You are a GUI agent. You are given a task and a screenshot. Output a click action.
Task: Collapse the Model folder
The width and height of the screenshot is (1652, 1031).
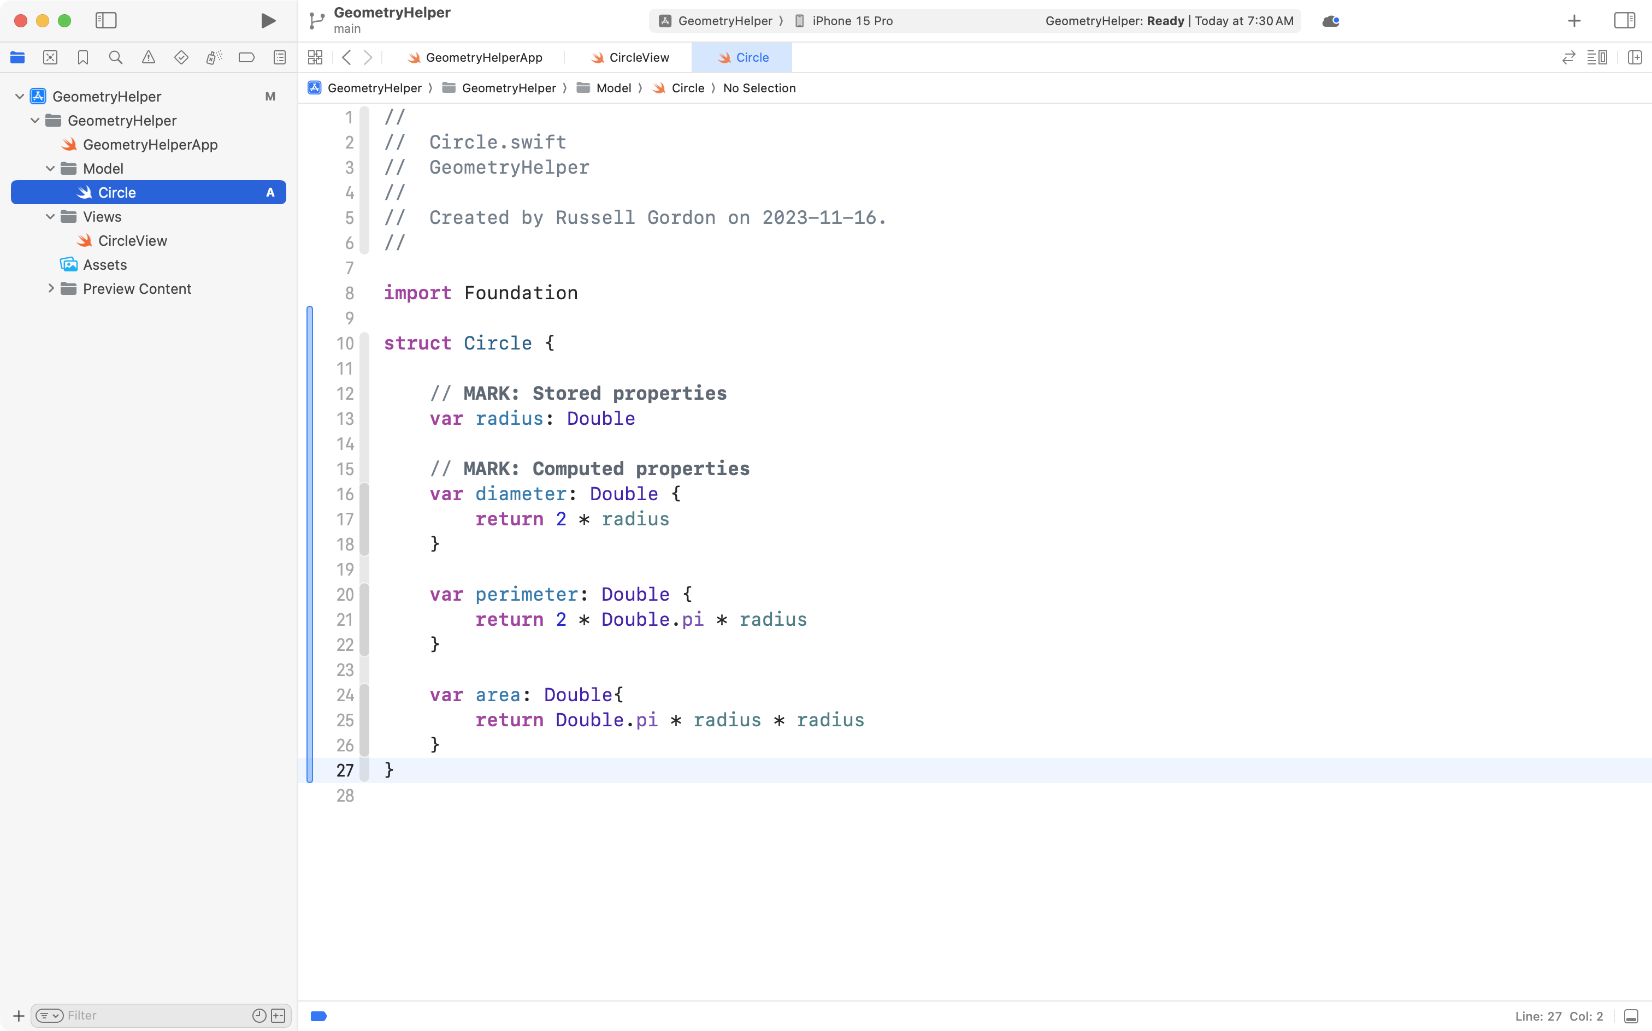[50, 168]
